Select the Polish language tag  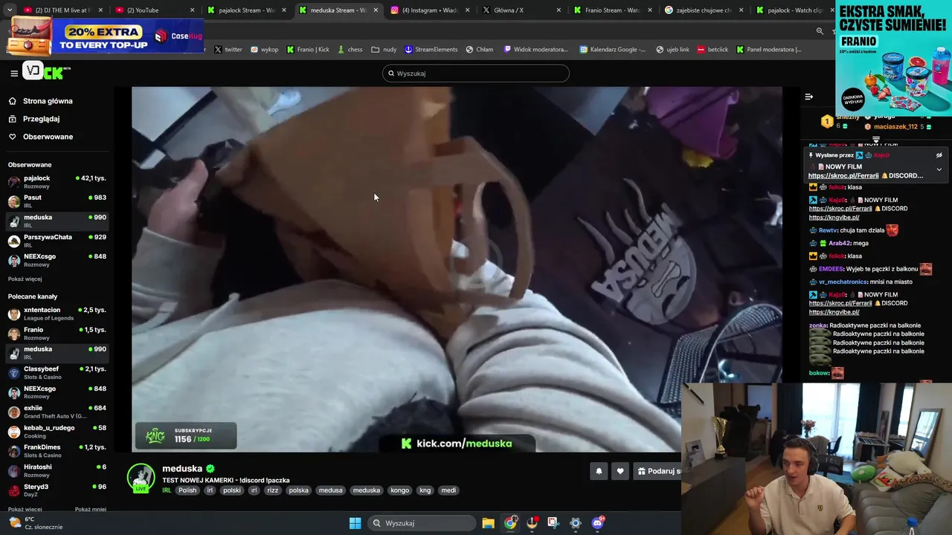pyautogui.click(x=187, y=490)
